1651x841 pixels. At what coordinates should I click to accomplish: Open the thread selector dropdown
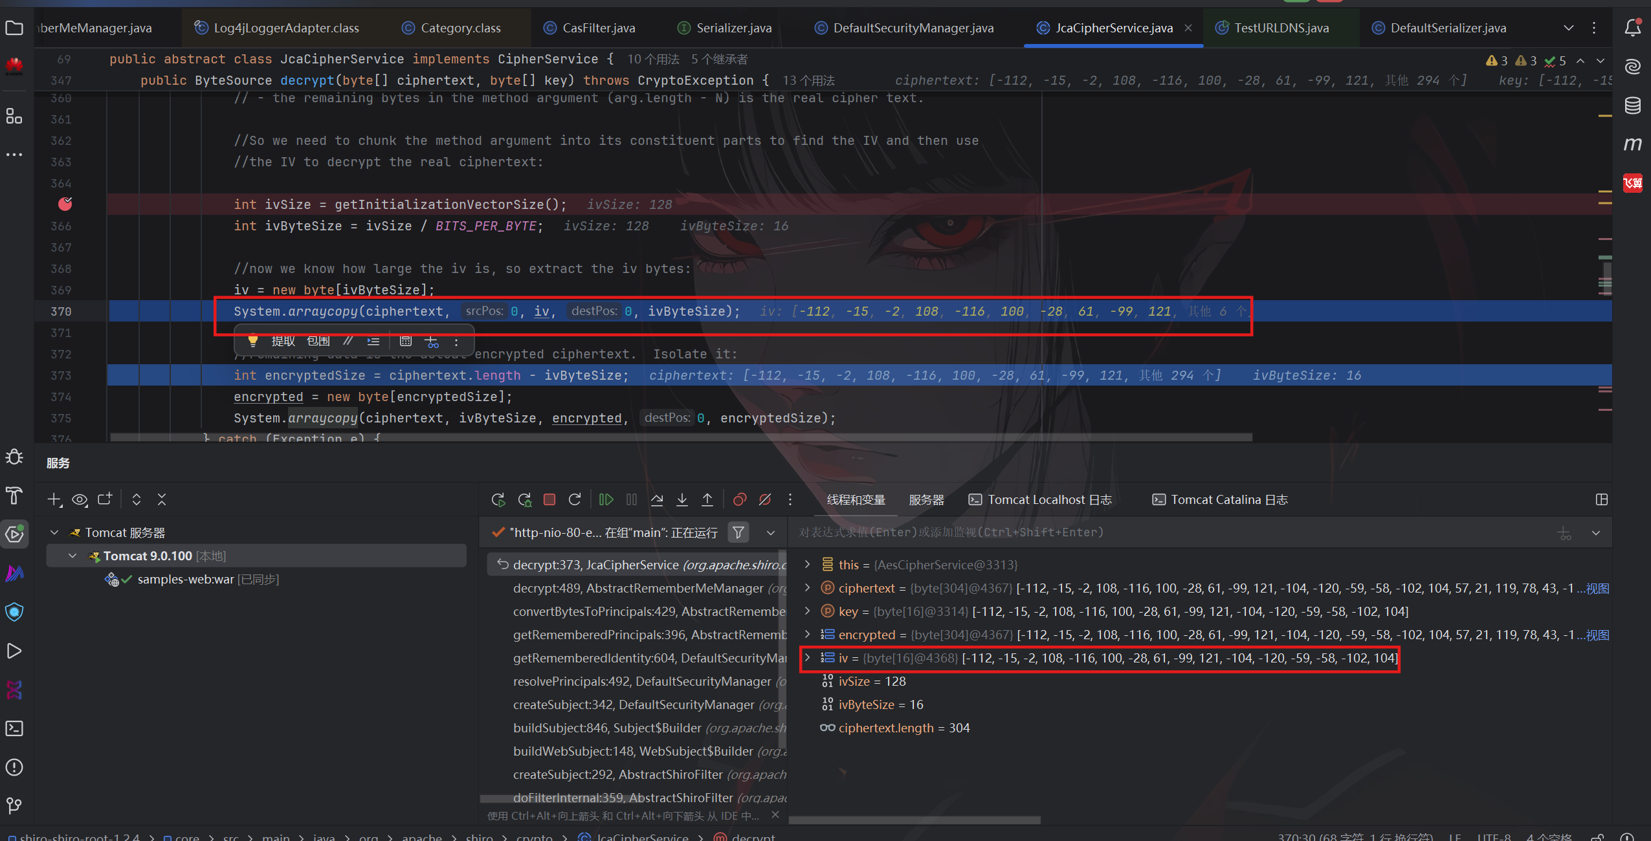[770, 532]
